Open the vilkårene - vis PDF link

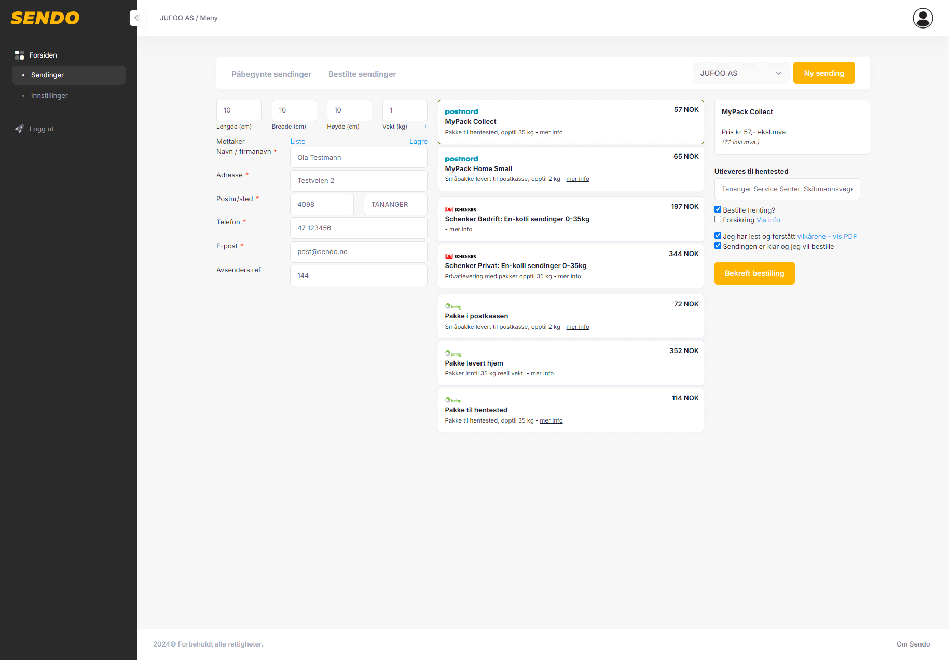click(x=827, y=236)
